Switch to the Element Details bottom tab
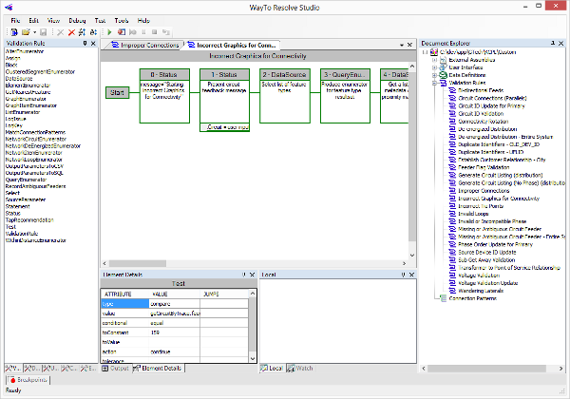The height and width of the screenshot is (399, 570). coord(158,368)
